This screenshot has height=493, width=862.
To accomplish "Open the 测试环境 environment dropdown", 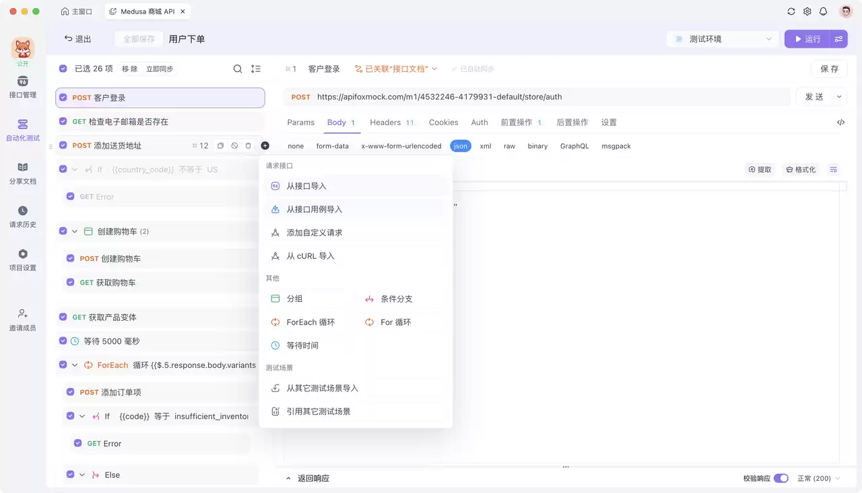I will [723, 39].
